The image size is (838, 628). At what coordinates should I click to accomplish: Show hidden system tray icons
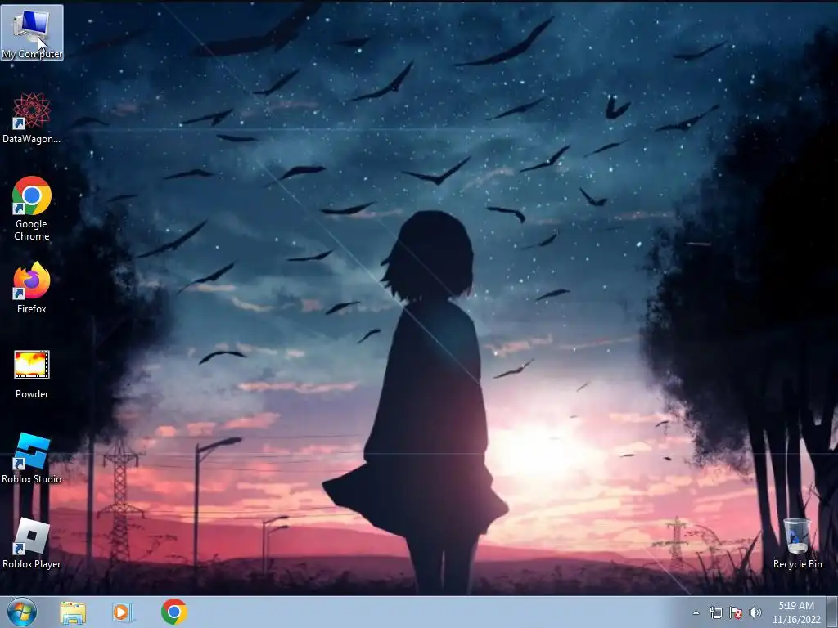click(x=696, y=612)
